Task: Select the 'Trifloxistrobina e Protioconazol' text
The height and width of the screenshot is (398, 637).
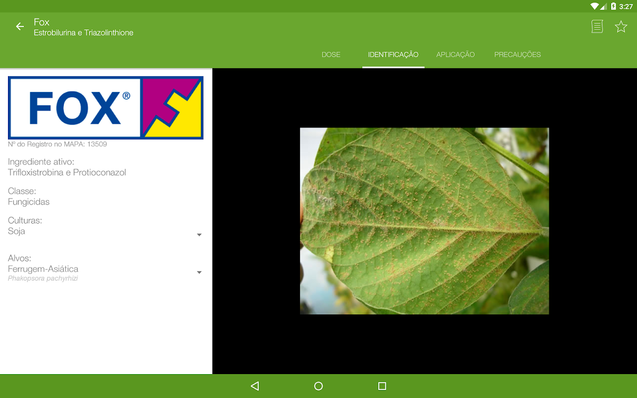Action: (x=67, y=173)
